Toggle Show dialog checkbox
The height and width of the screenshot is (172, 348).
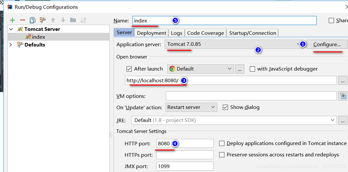225,107
